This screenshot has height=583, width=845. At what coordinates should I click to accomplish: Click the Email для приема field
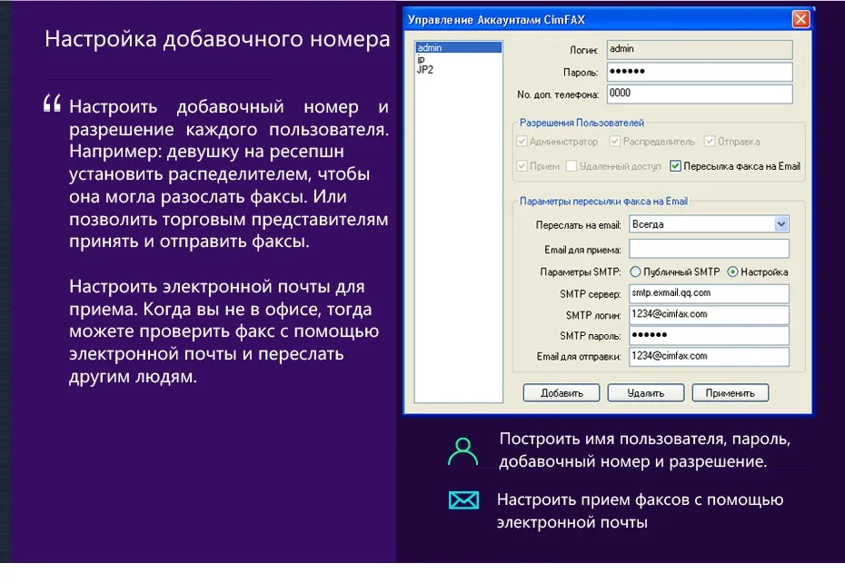tap(709, 249)
